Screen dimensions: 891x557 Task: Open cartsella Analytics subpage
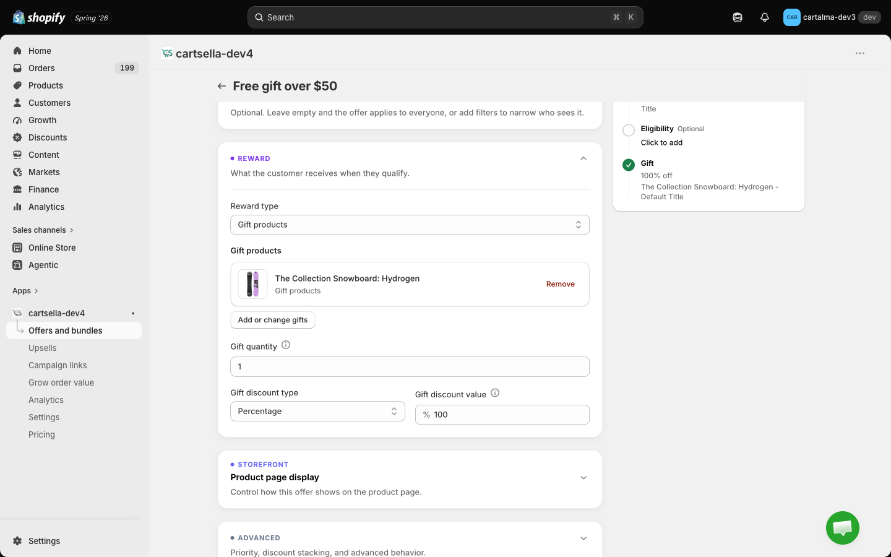(46, 400)
